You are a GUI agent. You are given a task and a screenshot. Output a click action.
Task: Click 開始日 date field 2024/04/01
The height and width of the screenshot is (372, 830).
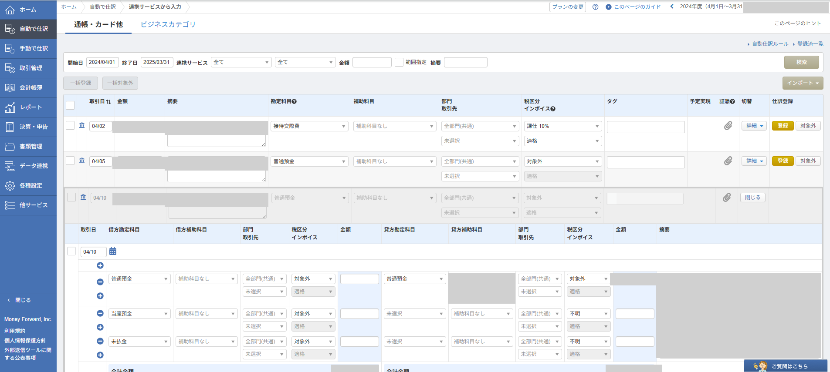[102, 62]
